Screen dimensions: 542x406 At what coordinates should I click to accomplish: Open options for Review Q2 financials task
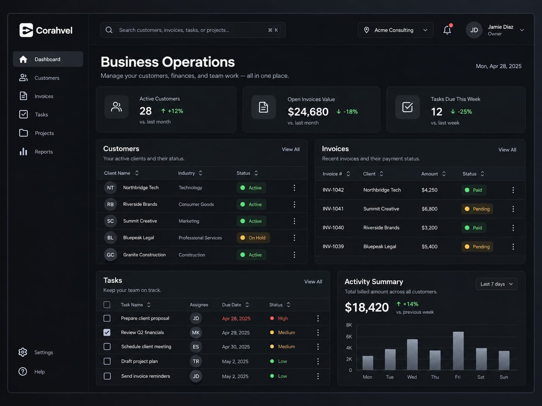[x=318, y=332]
